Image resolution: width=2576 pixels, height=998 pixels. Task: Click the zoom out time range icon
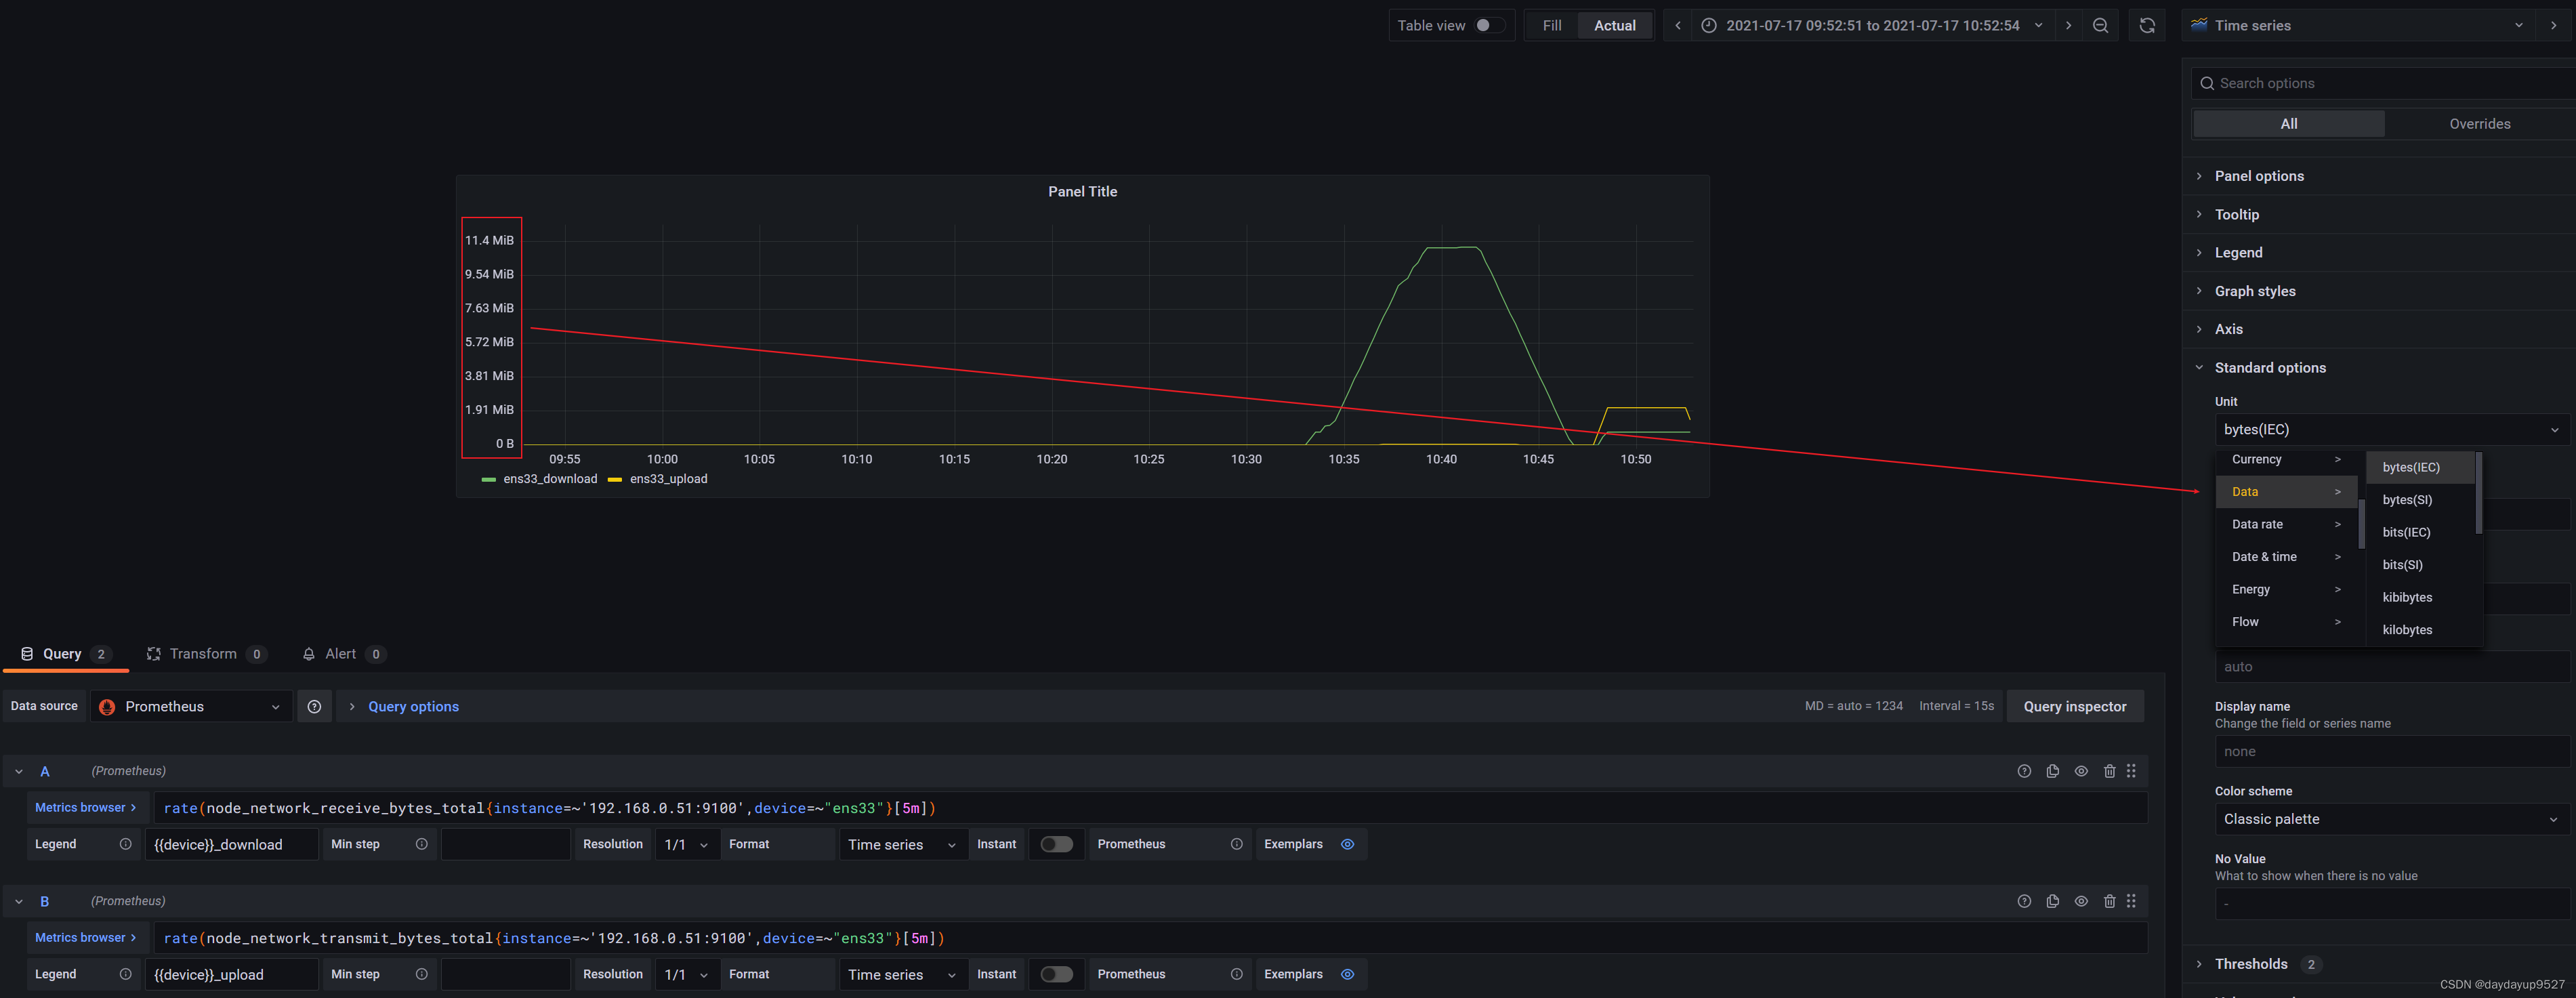click(2100, 26)
